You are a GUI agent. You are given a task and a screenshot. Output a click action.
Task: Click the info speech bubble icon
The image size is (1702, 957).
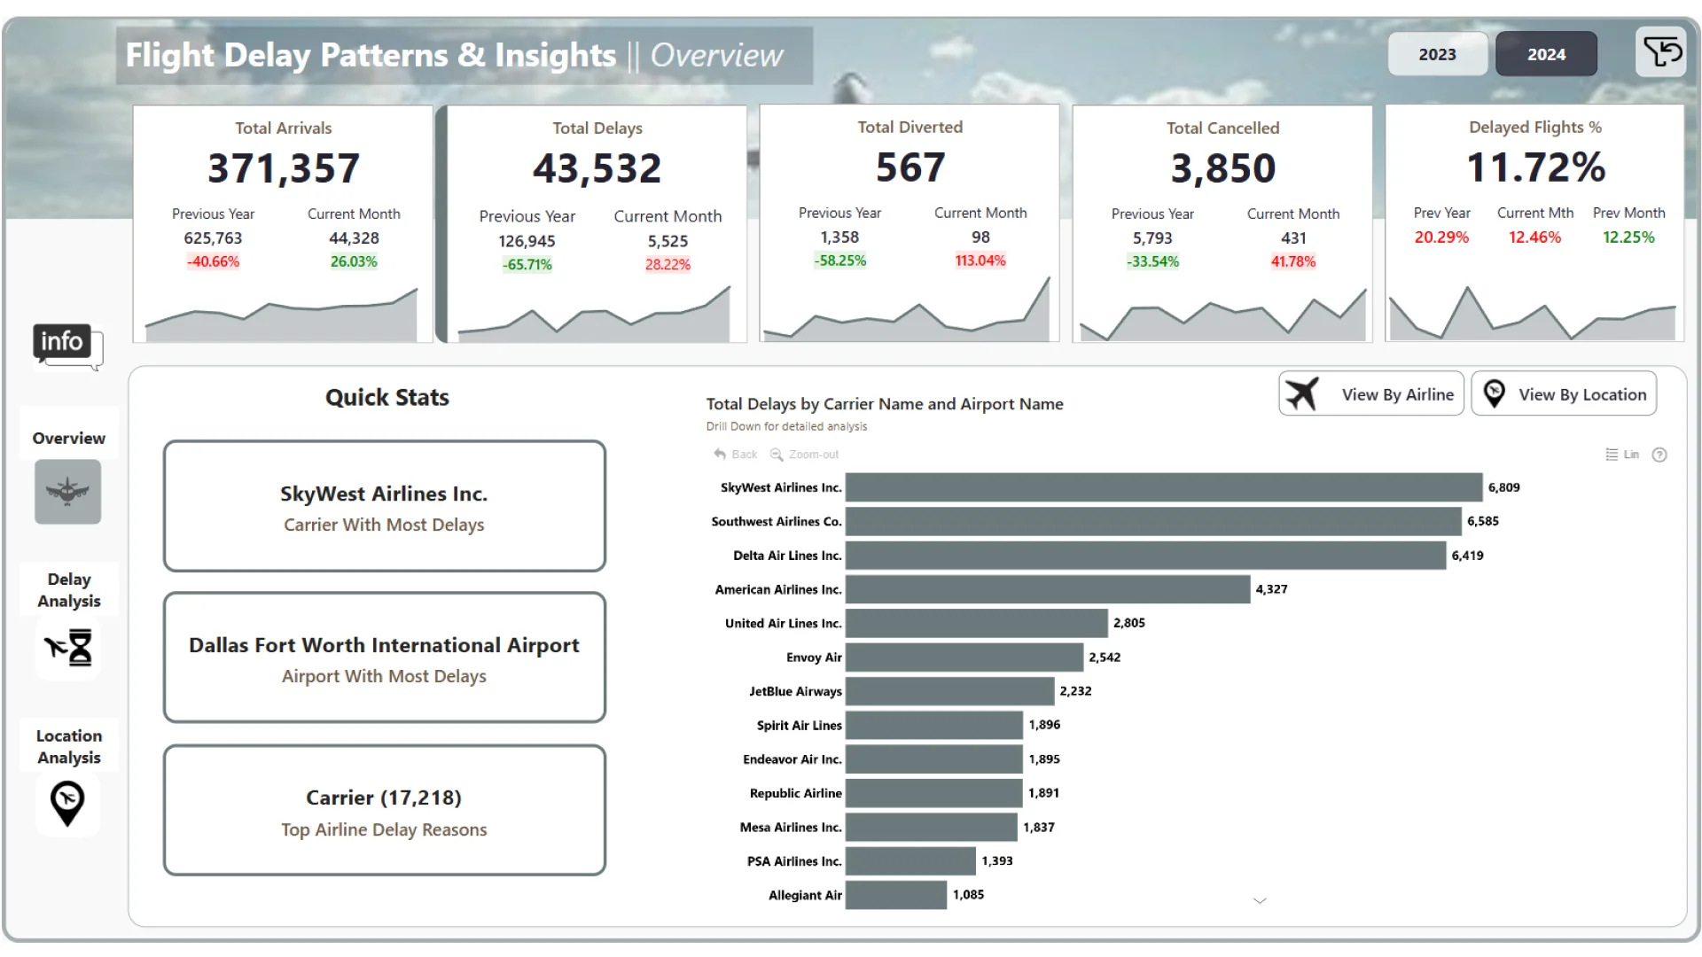(67, 345)
